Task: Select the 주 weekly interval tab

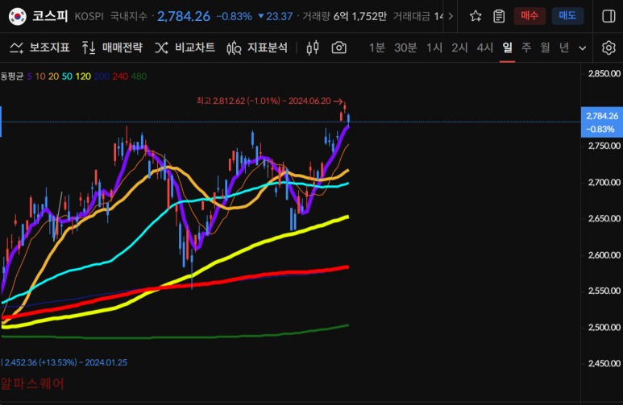Action: tap(526, 48)
